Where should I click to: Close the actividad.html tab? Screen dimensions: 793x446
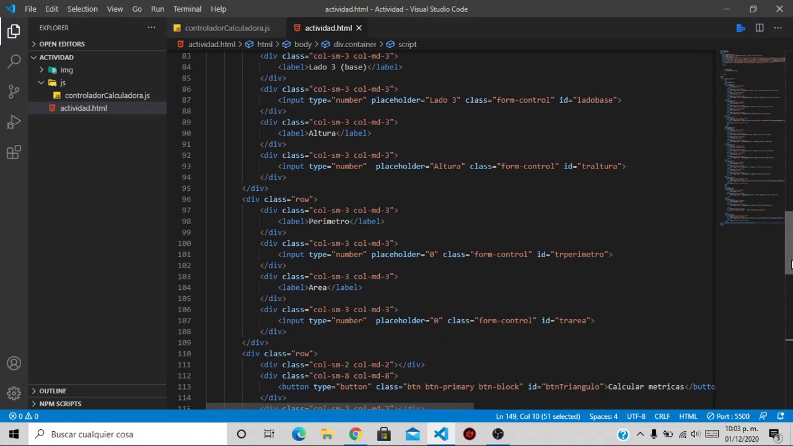359,28
